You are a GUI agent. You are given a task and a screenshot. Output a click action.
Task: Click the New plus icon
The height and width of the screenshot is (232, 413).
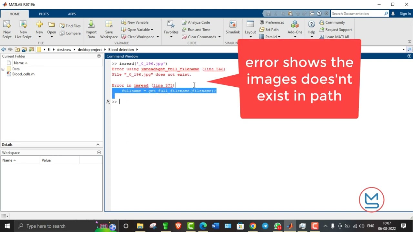pyautogui.click(x=39, y=24)
